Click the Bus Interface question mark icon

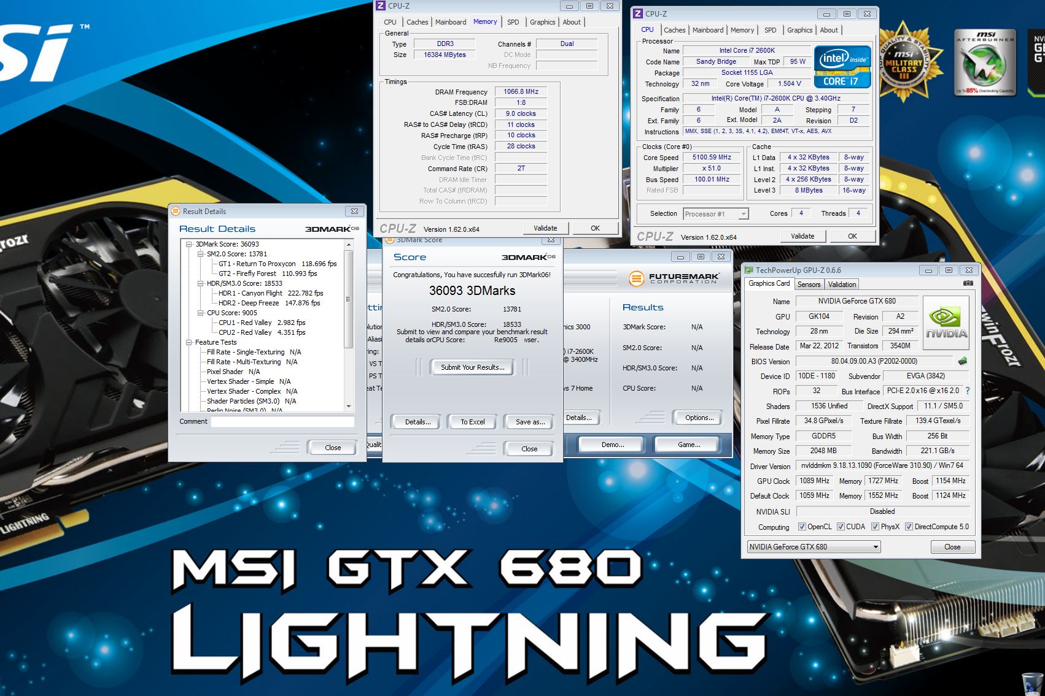[968, 391]
